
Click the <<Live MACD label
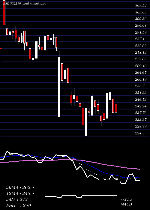click(x=126, y=202)
